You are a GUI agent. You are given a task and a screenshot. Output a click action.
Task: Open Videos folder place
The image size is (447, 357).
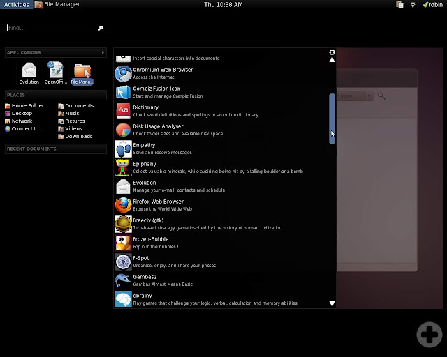(x=70, y=129)
